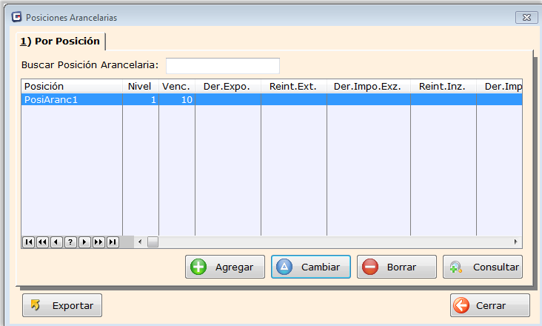
Task: Click the question mark locate button
Action: pos(70,242)
